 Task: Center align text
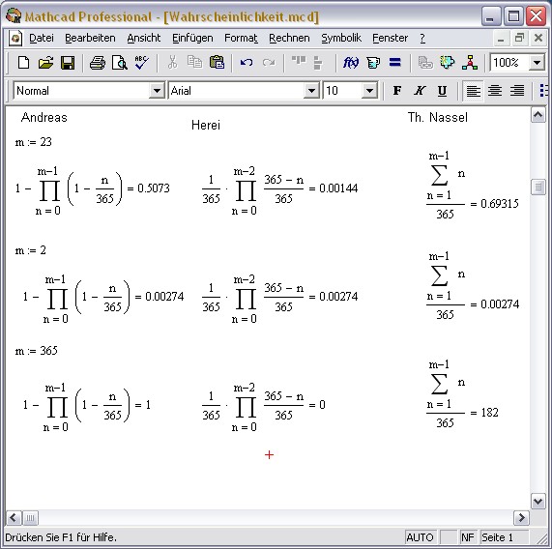[x=495, y=91]
